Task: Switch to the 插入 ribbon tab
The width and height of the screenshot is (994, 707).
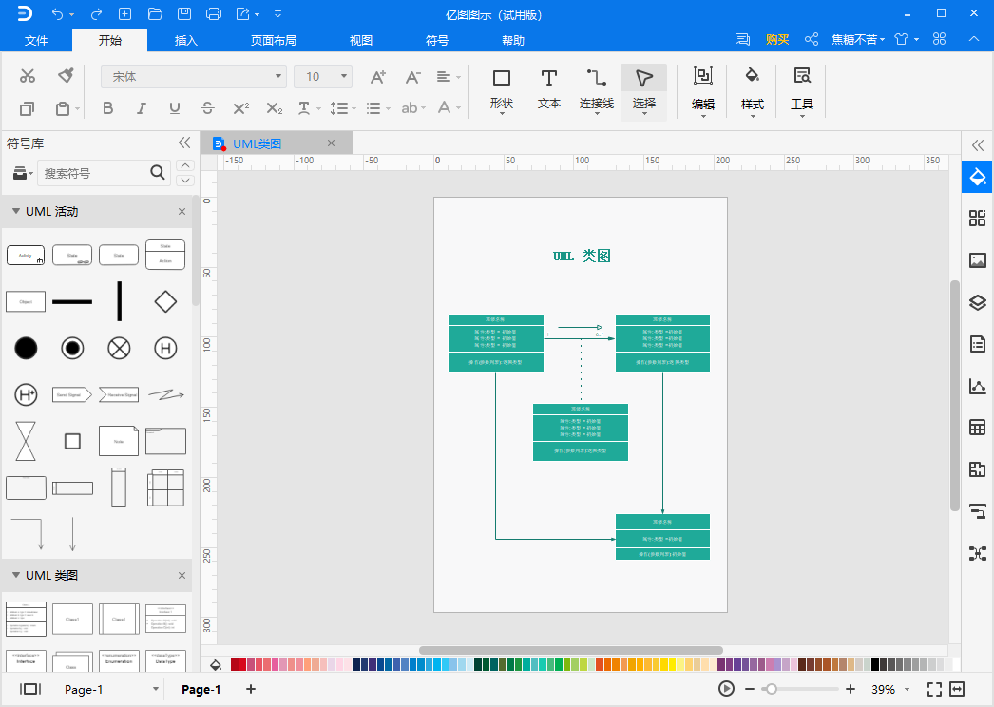Action: click(185, 40)
